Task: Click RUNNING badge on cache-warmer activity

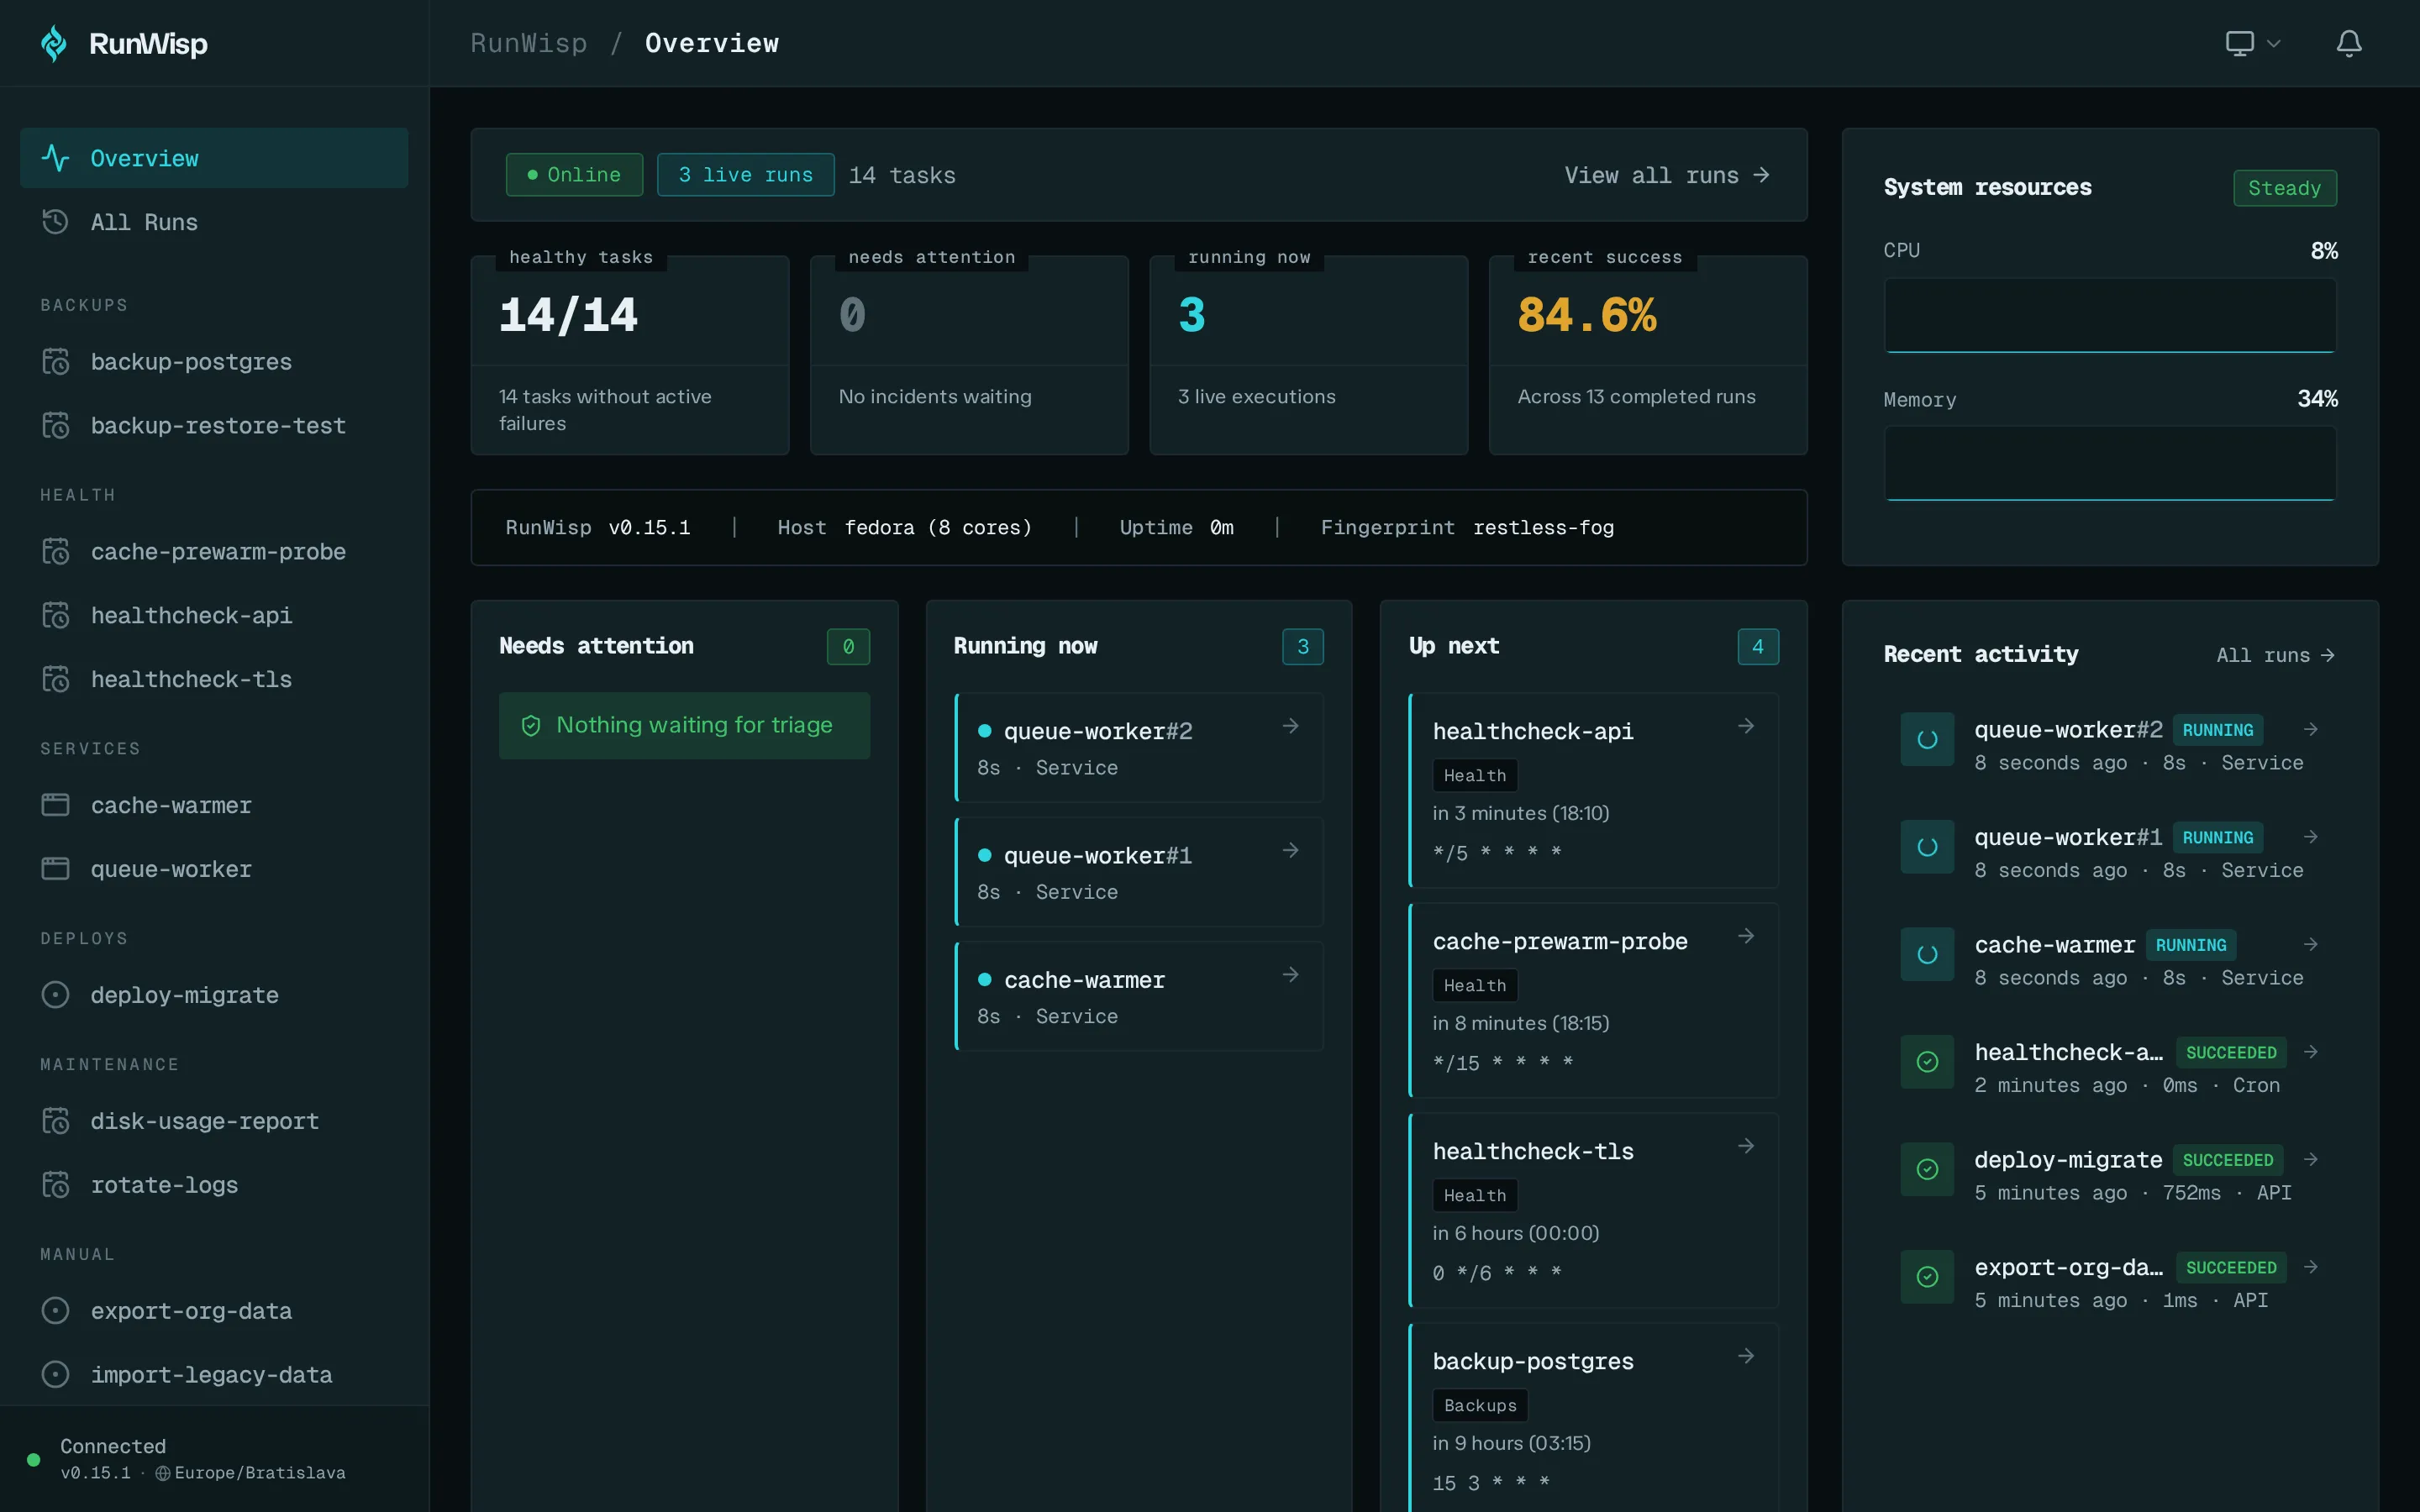Action: [2191, 945]
